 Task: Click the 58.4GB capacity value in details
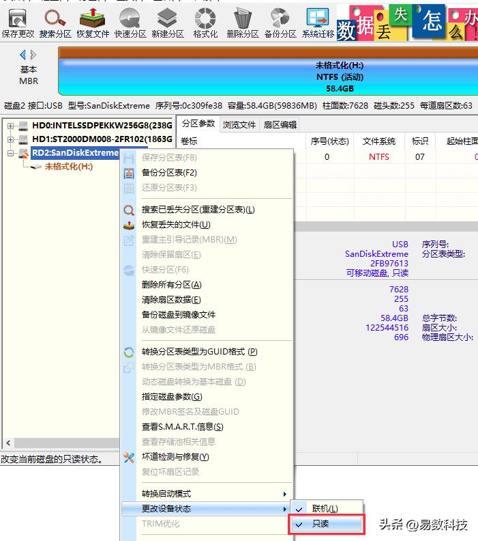394,318
